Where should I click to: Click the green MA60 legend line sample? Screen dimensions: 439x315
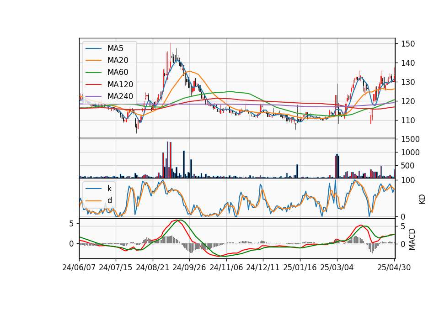point(93,73)
